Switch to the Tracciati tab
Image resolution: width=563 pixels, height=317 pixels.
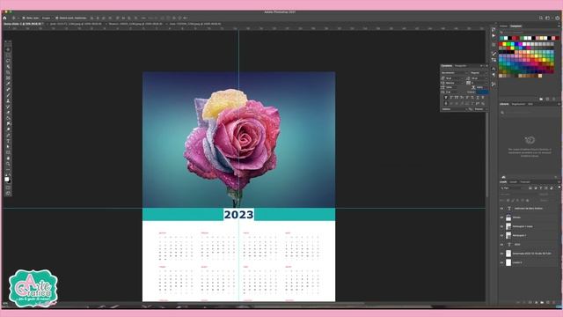(x=524, y=182)
